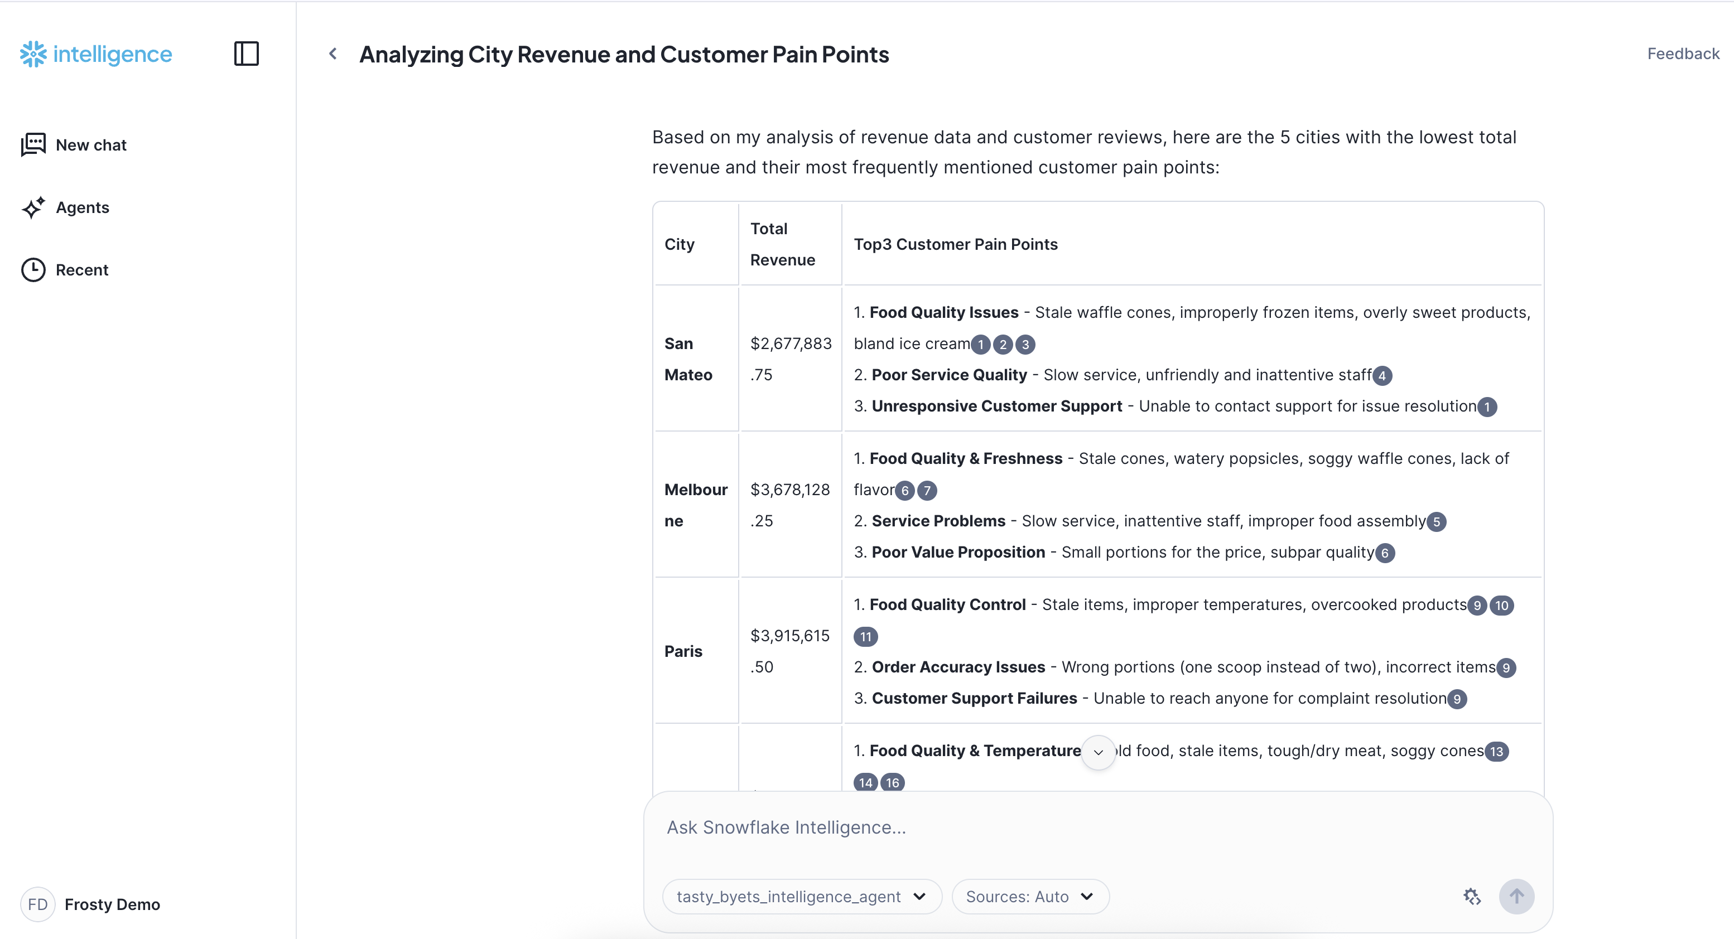Click the settings gear icon in composer
Viewport: 1734px width, 939px height.
[1471, 897]
